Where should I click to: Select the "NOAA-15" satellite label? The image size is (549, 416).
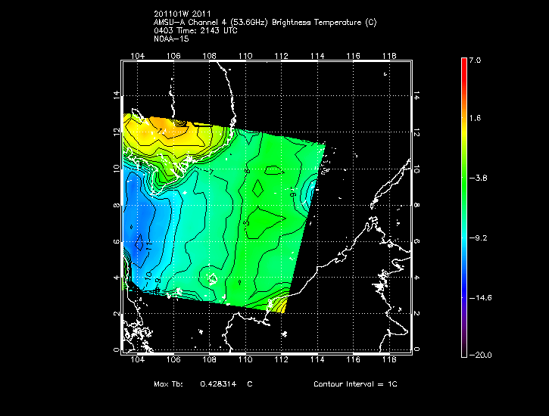coord(171,39)
